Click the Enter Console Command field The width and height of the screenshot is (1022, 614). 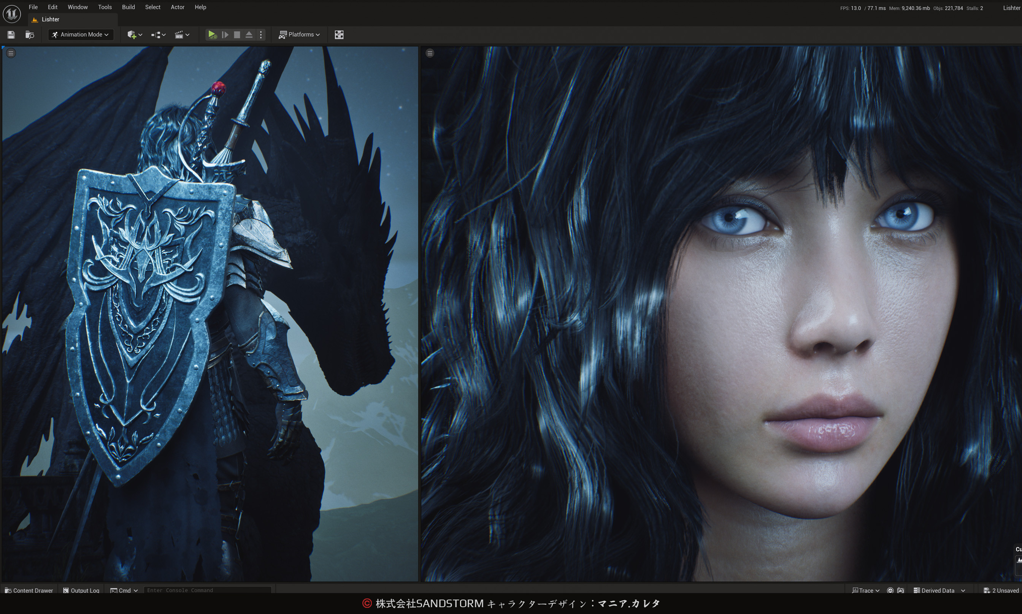[207, 590]
